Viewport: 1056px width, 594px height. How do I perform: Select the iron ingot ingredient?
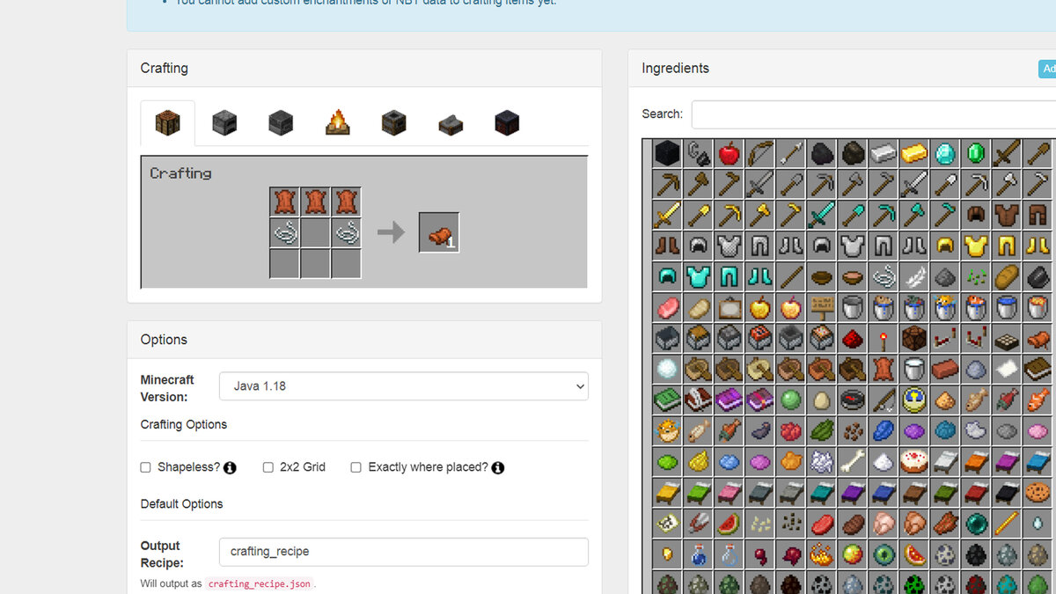(884, 154)
